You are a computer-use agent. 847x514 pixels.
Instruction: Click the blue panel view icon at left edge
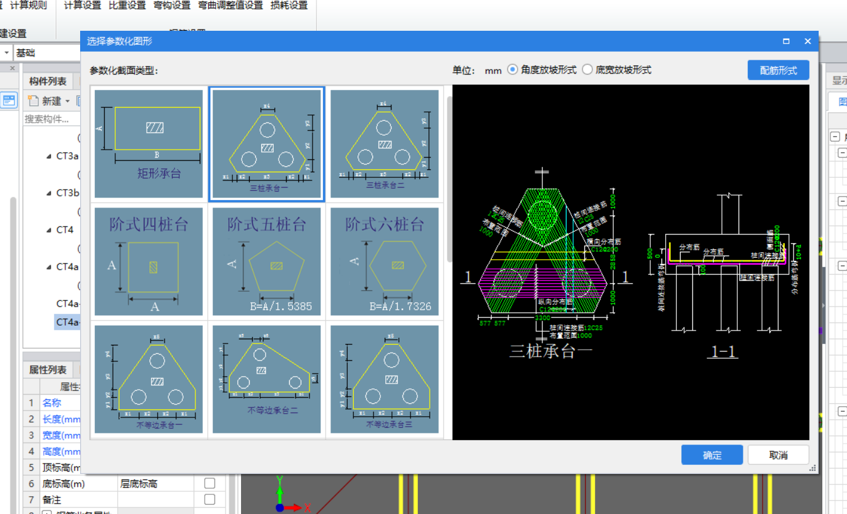click(x=9, y=100)
